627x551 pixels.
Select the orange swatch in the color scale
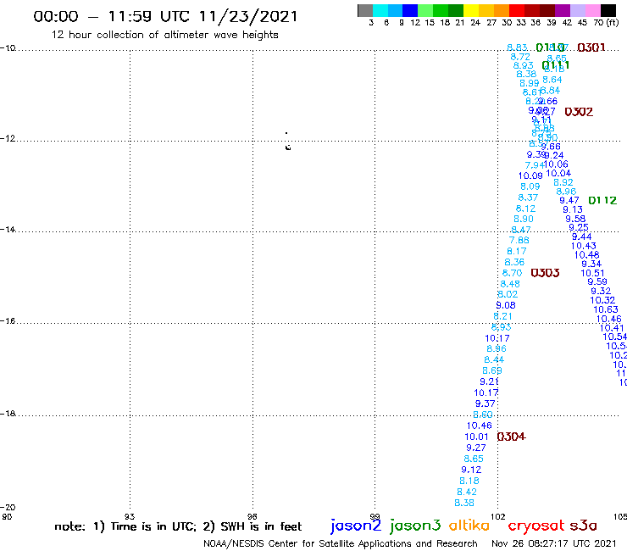point(502,10)
